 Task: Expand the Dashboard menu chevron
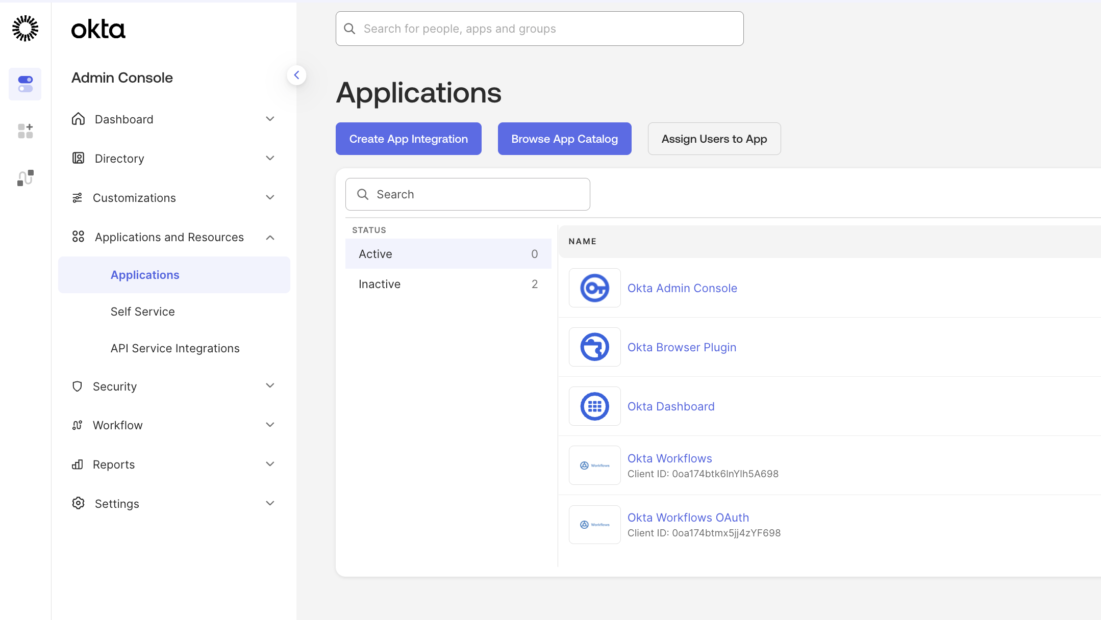pos(270,119)
